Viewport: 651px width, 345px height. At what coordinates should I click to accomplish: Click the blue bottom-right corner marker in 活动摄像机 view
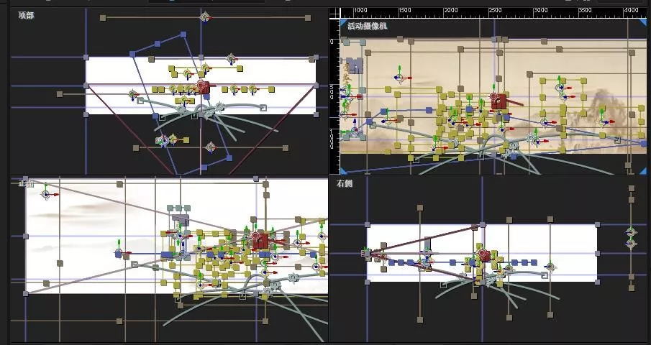click(643, 170)
